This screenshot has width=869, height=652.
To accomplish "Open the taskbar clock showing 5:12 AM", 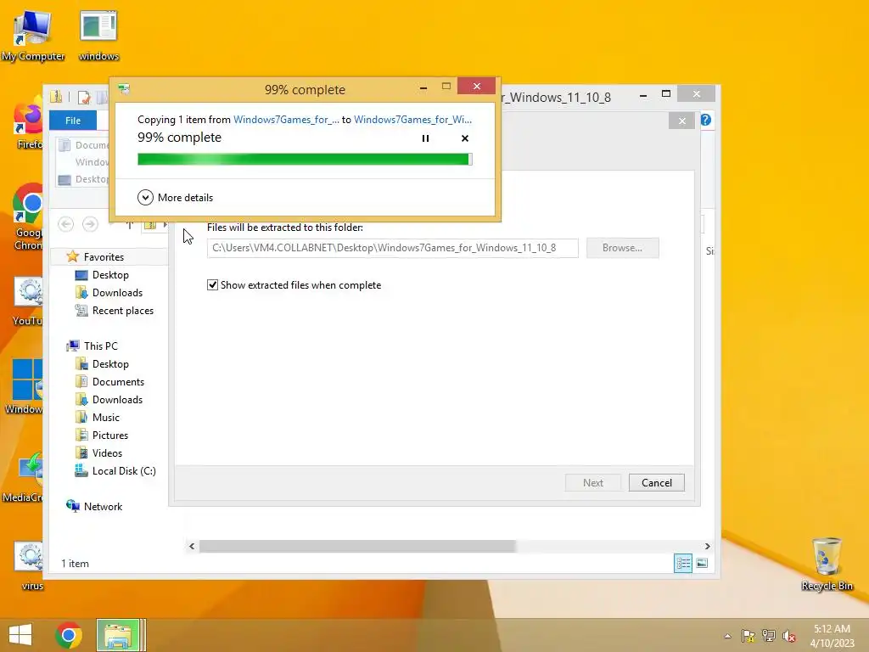I will (832, 635).
